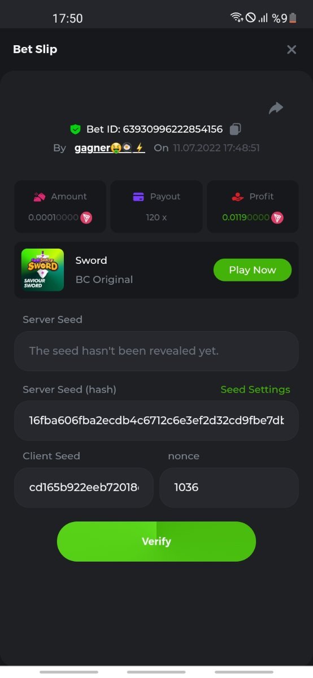Select the Server Seed field
This screenshot has width=313, height=678.
156,351
